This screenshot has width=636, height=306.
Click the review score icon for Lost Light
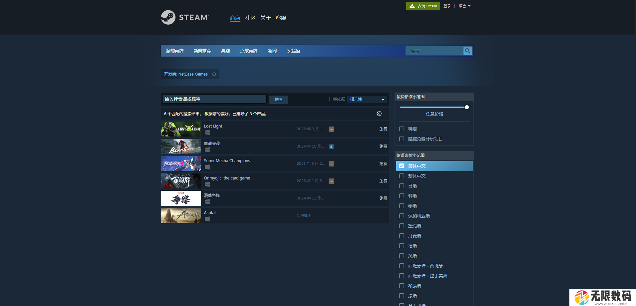[331, 129]
